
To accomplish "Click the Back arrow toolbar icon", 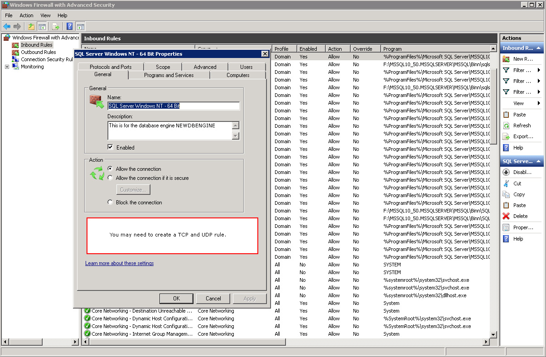I will 7,26.
